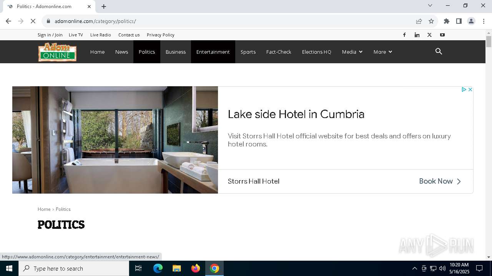Open the YouTube icon in top bar

[x=442, y=35]
